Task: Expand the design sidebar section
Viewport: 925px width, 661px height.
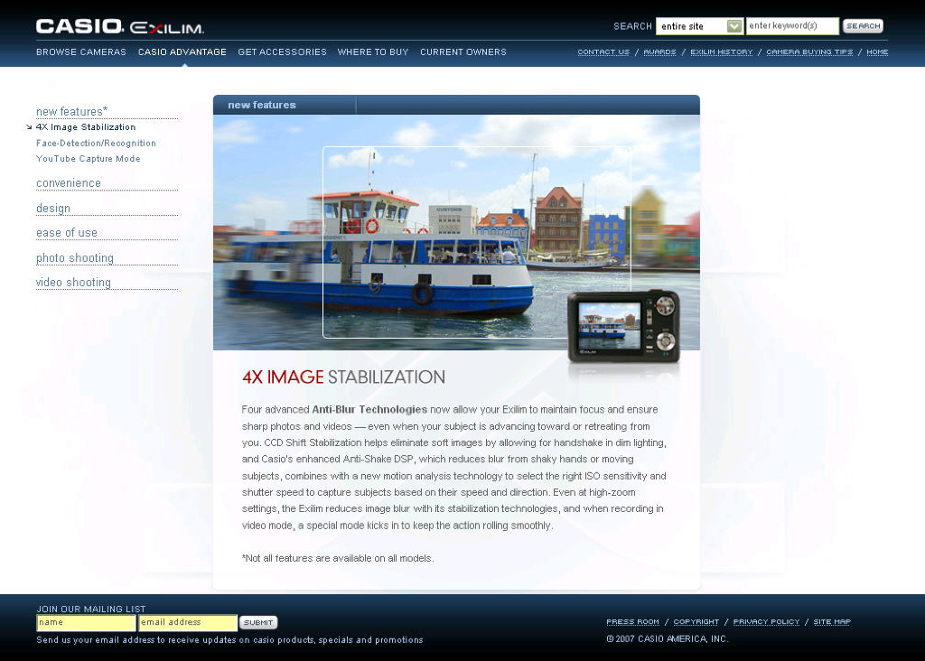Action: point(53,209)
